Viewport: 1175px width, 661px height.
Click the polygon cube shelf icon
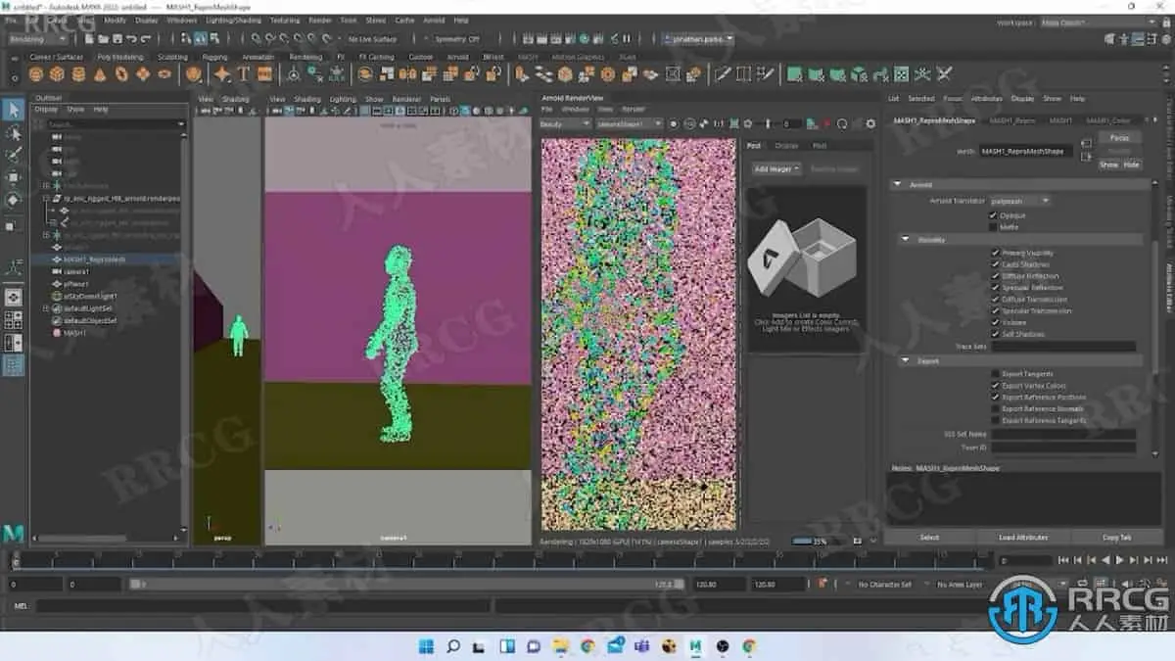point(57,74)
